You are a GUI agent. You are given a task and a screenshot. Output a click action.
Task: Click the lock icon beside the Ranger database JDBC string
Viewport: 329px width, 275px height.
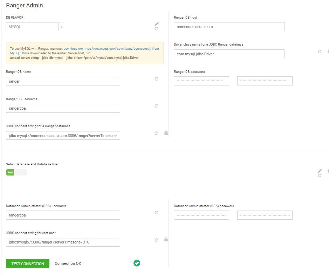coord(166,133)
